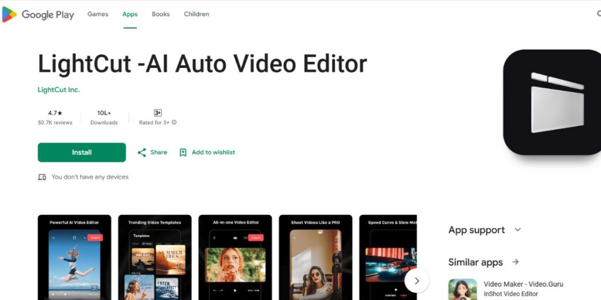The image size is (601, 300).
Task: Click the LightCut -AI Auto Video Editor title
Action: point(202,63)
